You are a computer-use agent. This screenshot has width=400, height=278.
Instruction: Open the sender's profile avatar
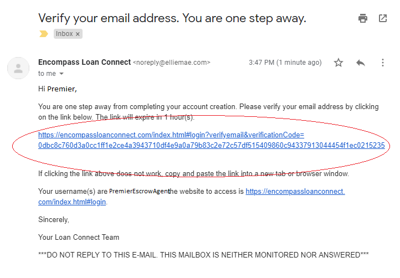[x=18, y=68]
